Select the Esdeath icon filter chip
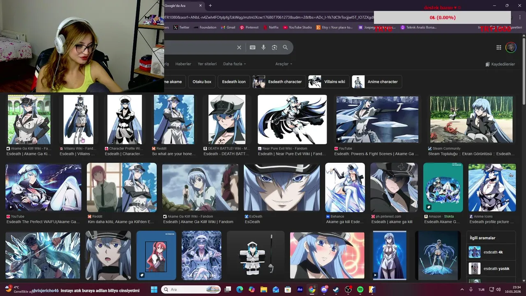This screenshot has height=296, width=526. point(234,82)
